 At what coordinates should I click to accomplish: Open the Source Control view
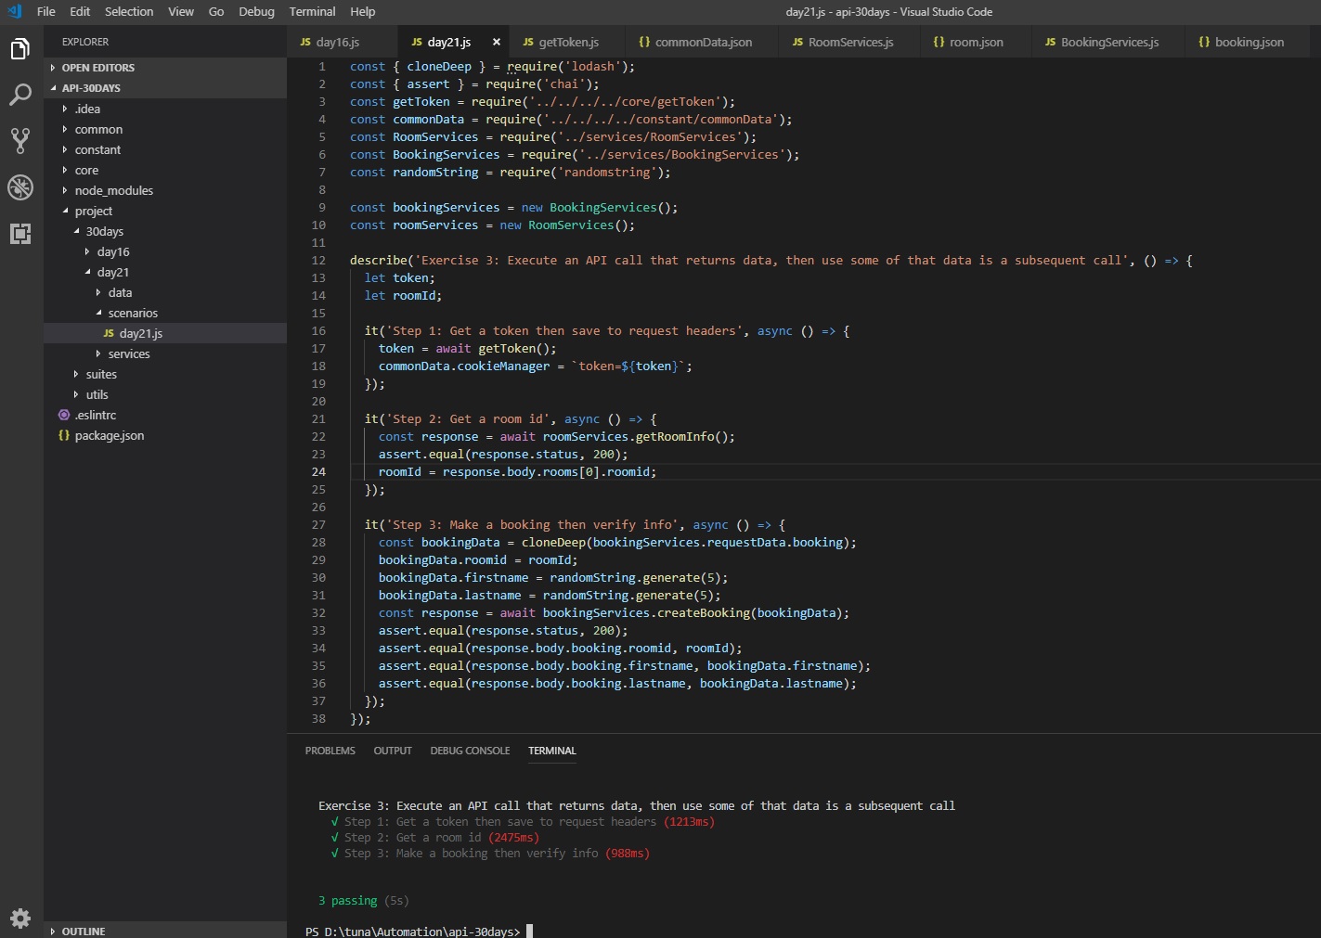point(20,140)
